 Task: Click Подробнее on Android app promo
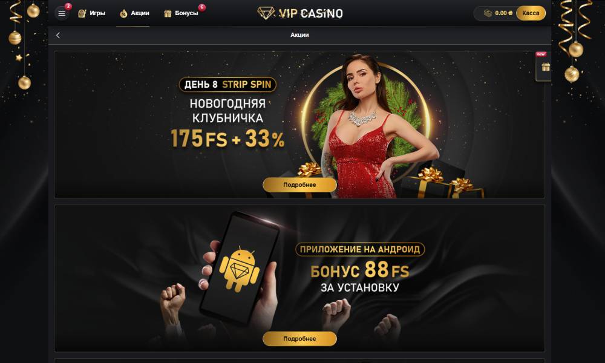point(299,339)
